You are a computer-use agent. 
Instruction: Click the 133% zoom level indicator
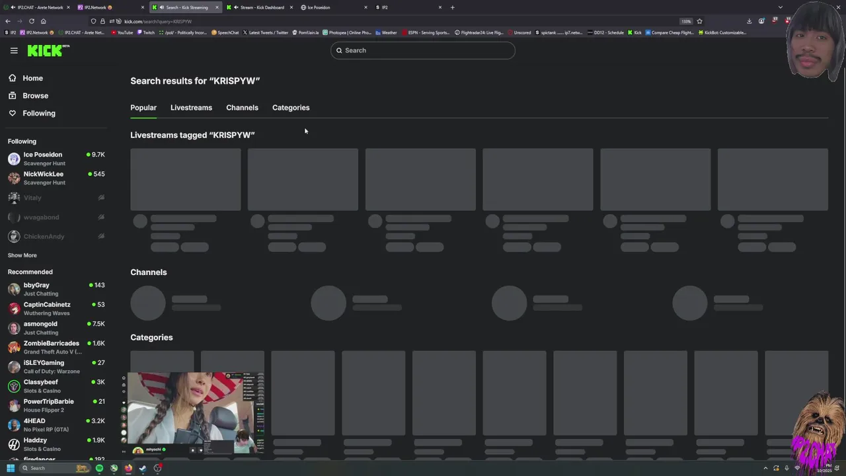[x=686, y=21]
